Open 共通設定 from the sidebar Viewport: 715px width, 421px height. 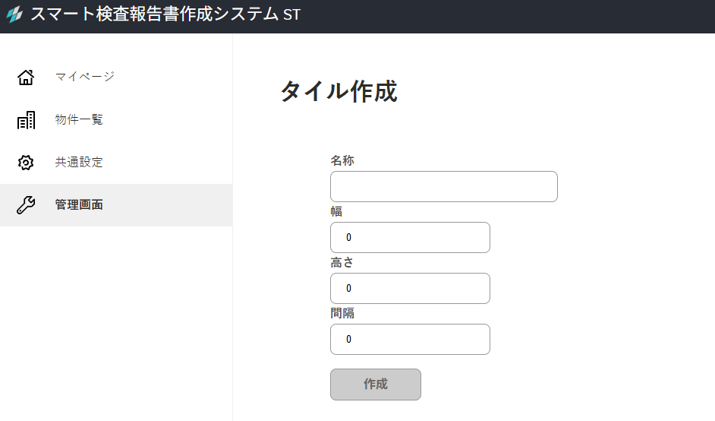click(x=79, y=163)
